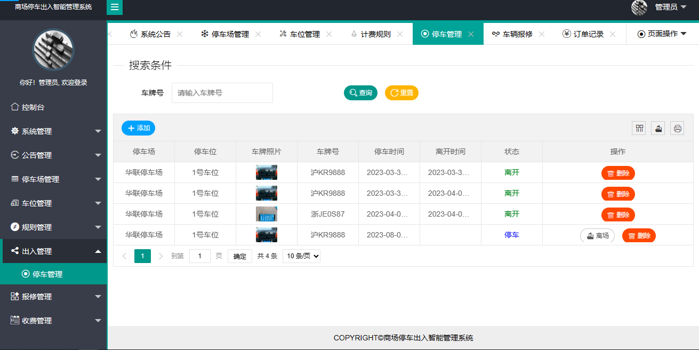Viewport: 699px width, 350px height.
Task: Click the table export icon
Action: click(658, 128)
